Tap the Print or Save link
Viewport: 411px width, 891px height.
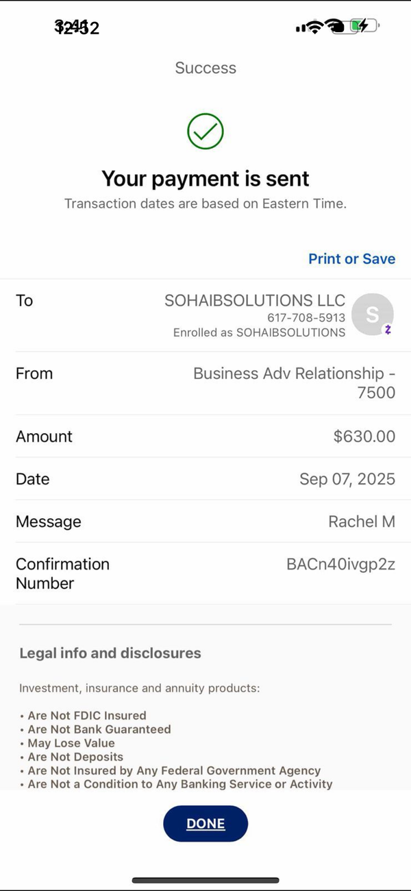coord(351,258)
